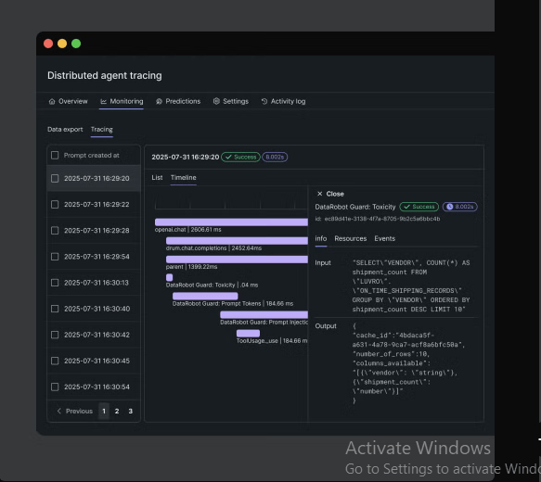Click the trace header Success badge
The image size is (541, 482).
pos(240,157)
